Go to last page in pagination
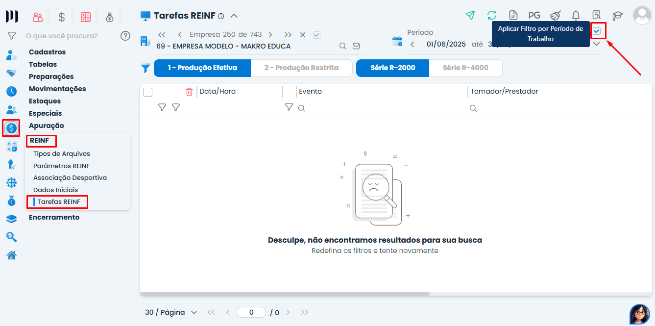 click(304, 312)
